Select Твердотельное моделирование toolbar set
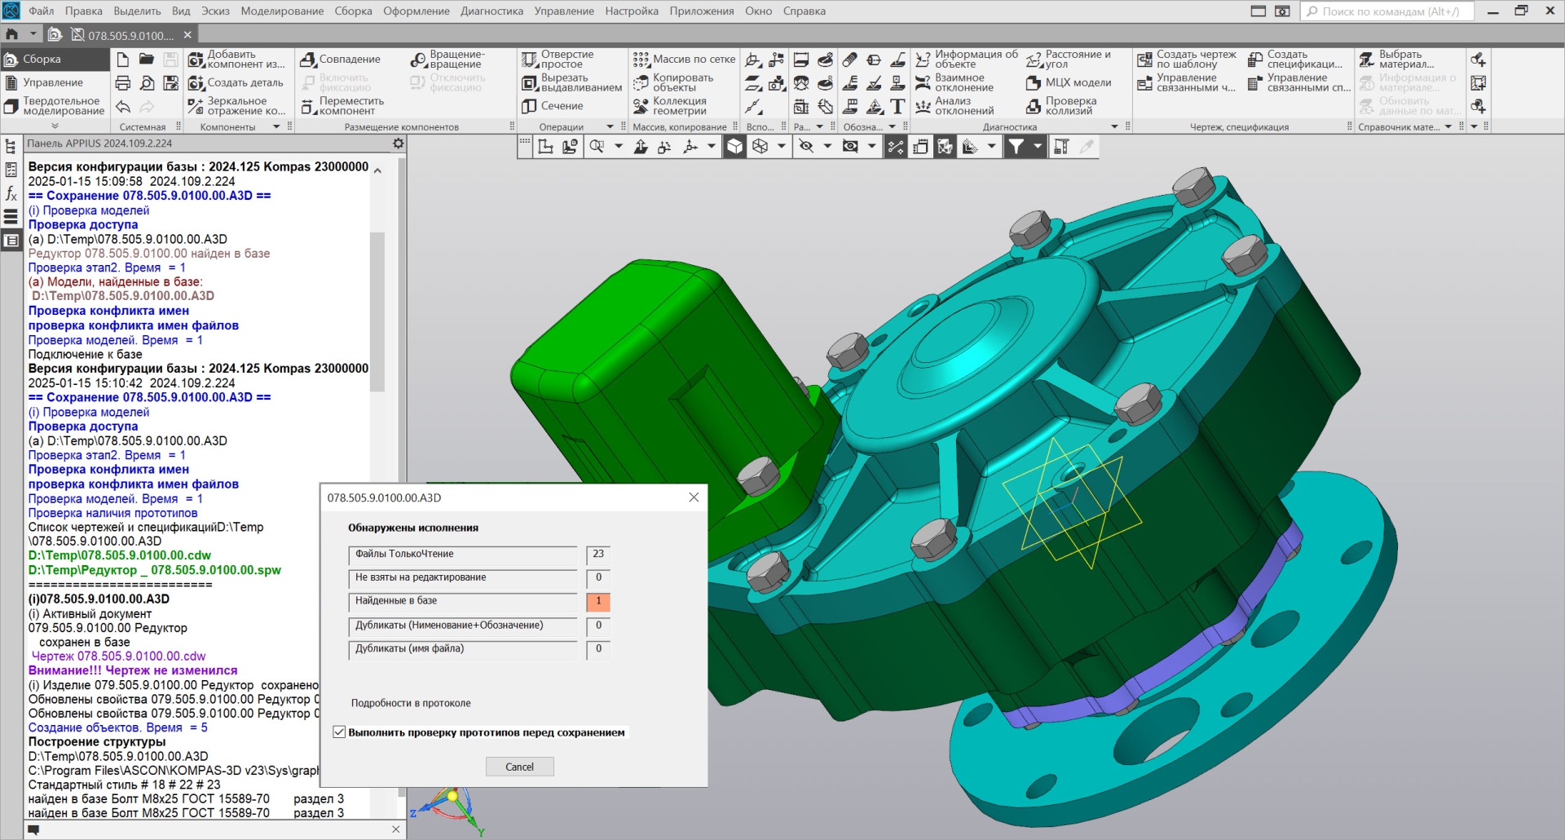This screenshot has height=840, width=1565. coord(55,107)
